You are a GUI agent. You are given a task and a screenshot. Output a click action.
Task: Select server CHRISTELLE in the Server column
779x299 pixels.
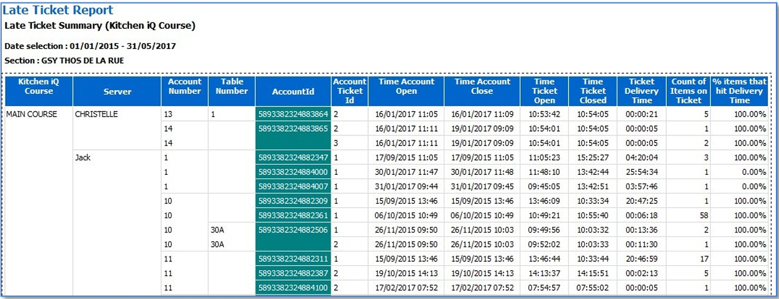(96, 114)
